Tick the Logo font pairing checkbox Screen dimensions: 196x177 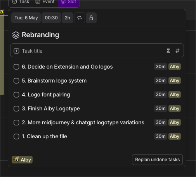tap(16, 95)
